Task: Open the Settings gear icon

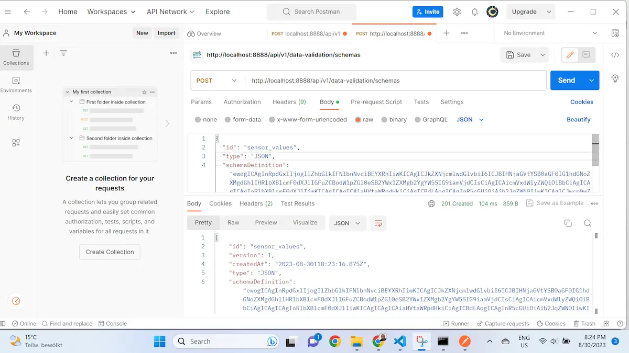Action: pyautogui.click(x=457, y=12)
